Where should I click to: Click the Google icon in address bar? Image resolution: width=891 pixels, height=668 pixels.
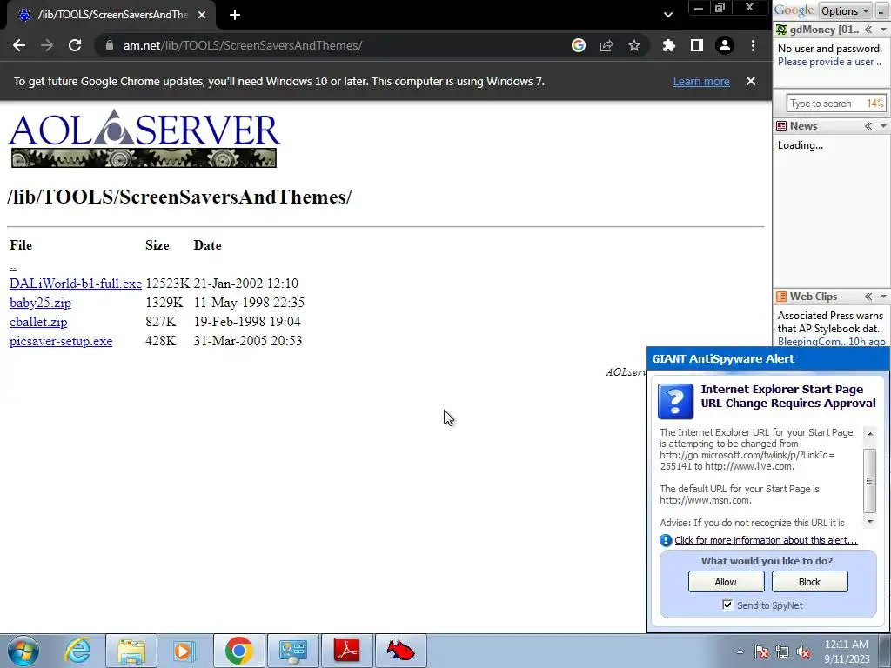coord(579,45)
